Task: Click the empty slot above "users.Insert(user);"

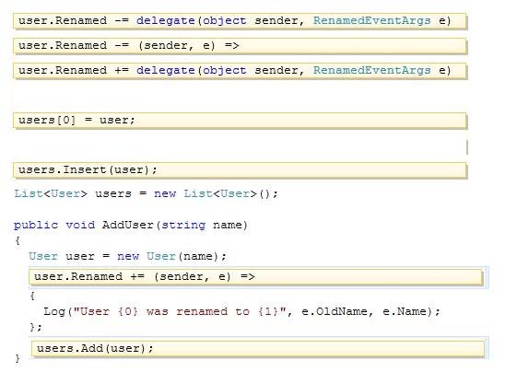Action: point(240,145)
